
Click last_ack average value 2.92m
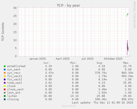(103, 93)
